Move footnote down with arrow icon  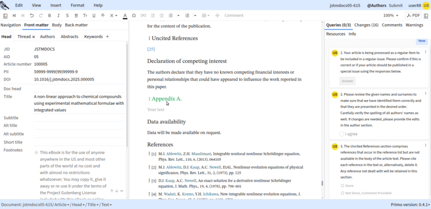pyautogui.click(x=117, y=191)
